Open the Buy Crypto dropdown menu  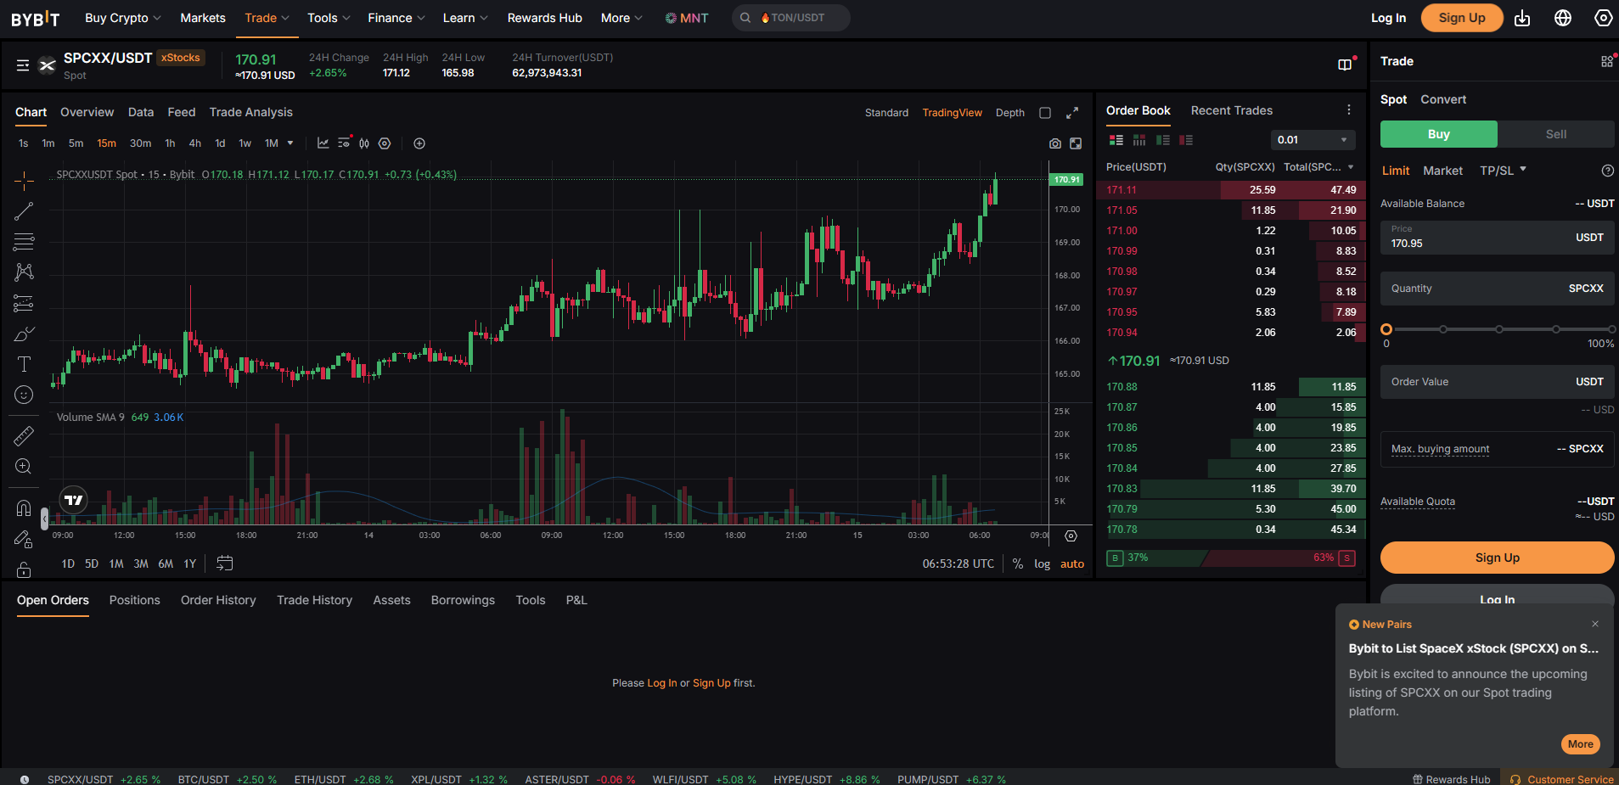click(123, 18)
